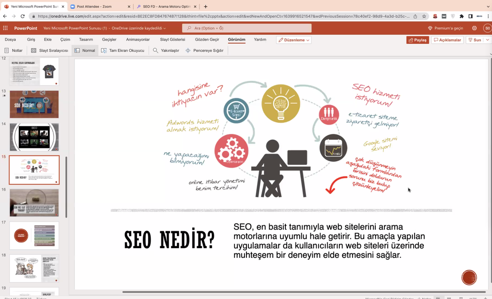Click the PowerPoint app name link
492x299 pixels.
[x=26, y=28]
